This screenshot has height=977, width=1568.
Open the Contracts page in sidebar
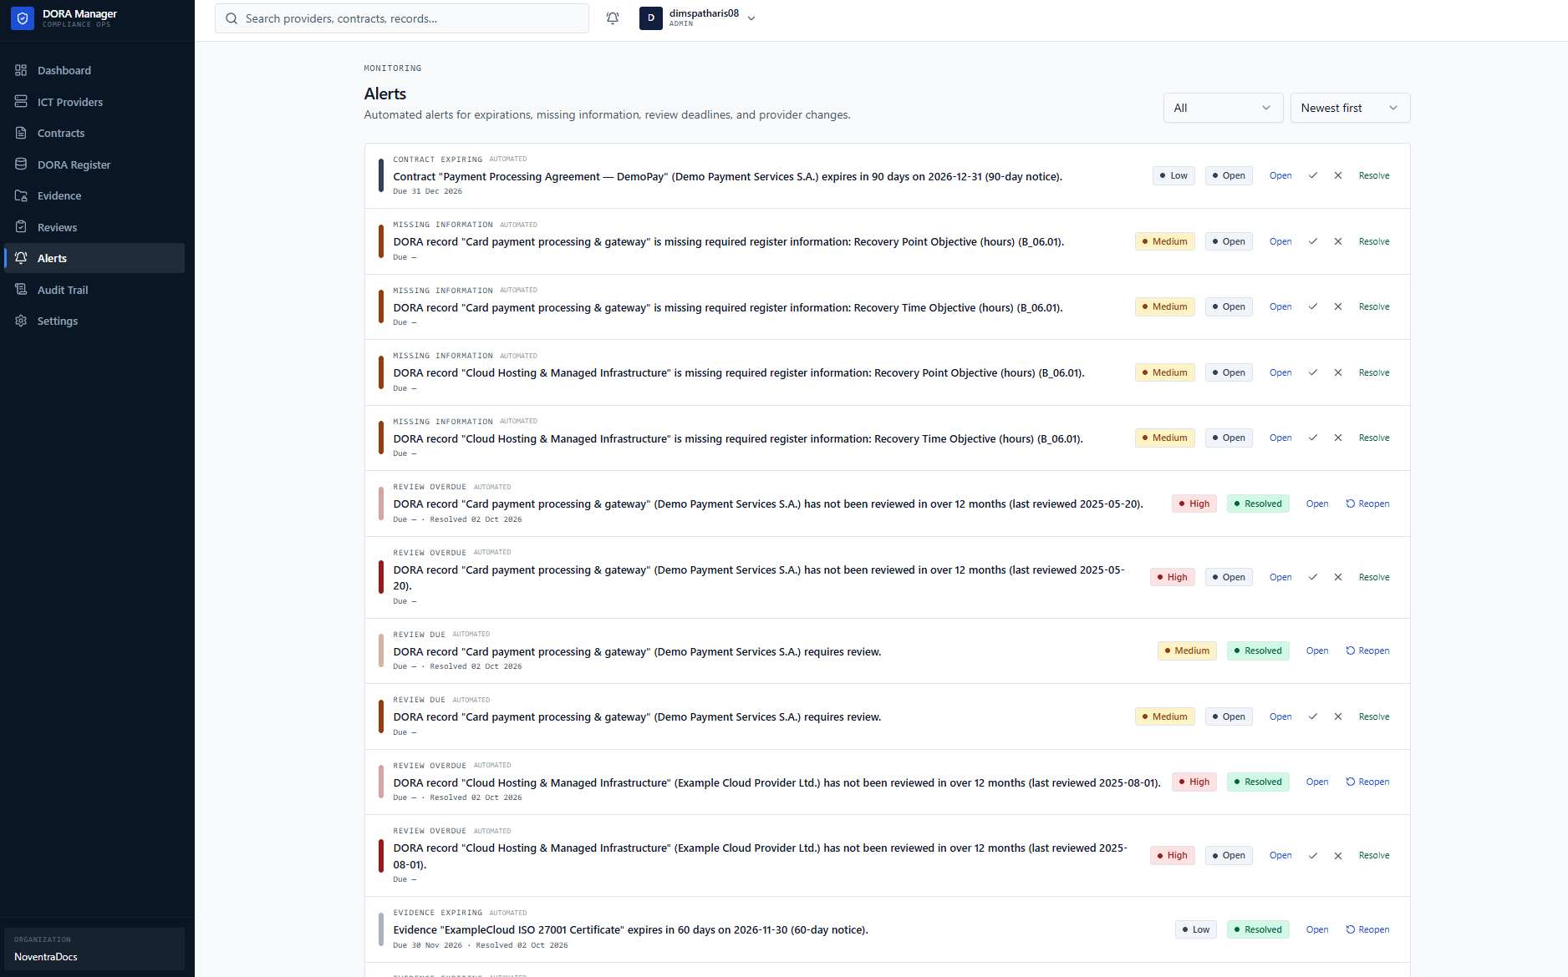pos(94,133)
